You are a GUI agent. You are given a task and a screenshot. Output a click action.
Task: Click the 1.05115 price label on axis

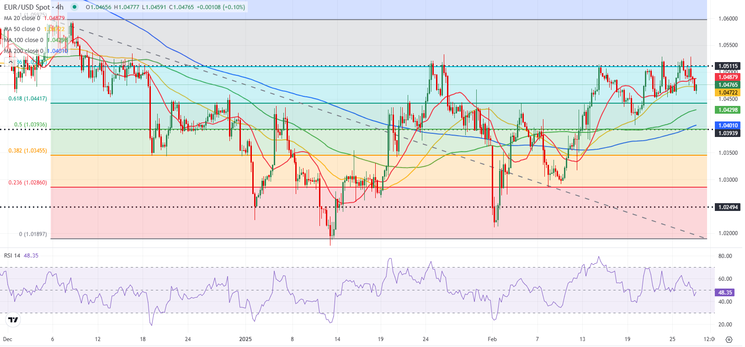click(728, 66)
